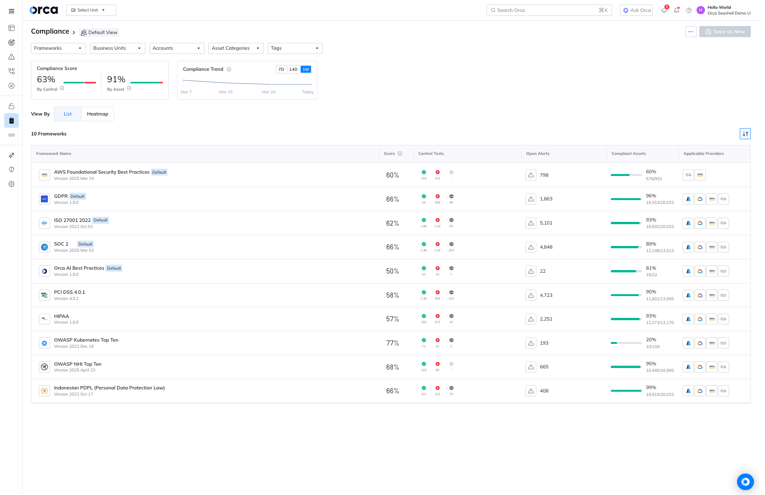This screenshot has height=495, width=765.
Task: Open the more options ellipsis menu
Action: point(690,32)
